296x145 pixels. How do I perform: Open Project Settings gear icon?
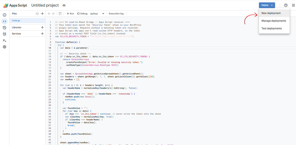[x=4, y=47]
